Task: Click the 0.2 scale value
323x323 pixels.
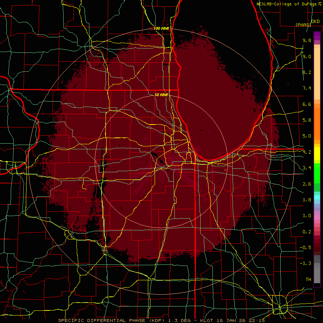Action: click(x=307, y=232)
